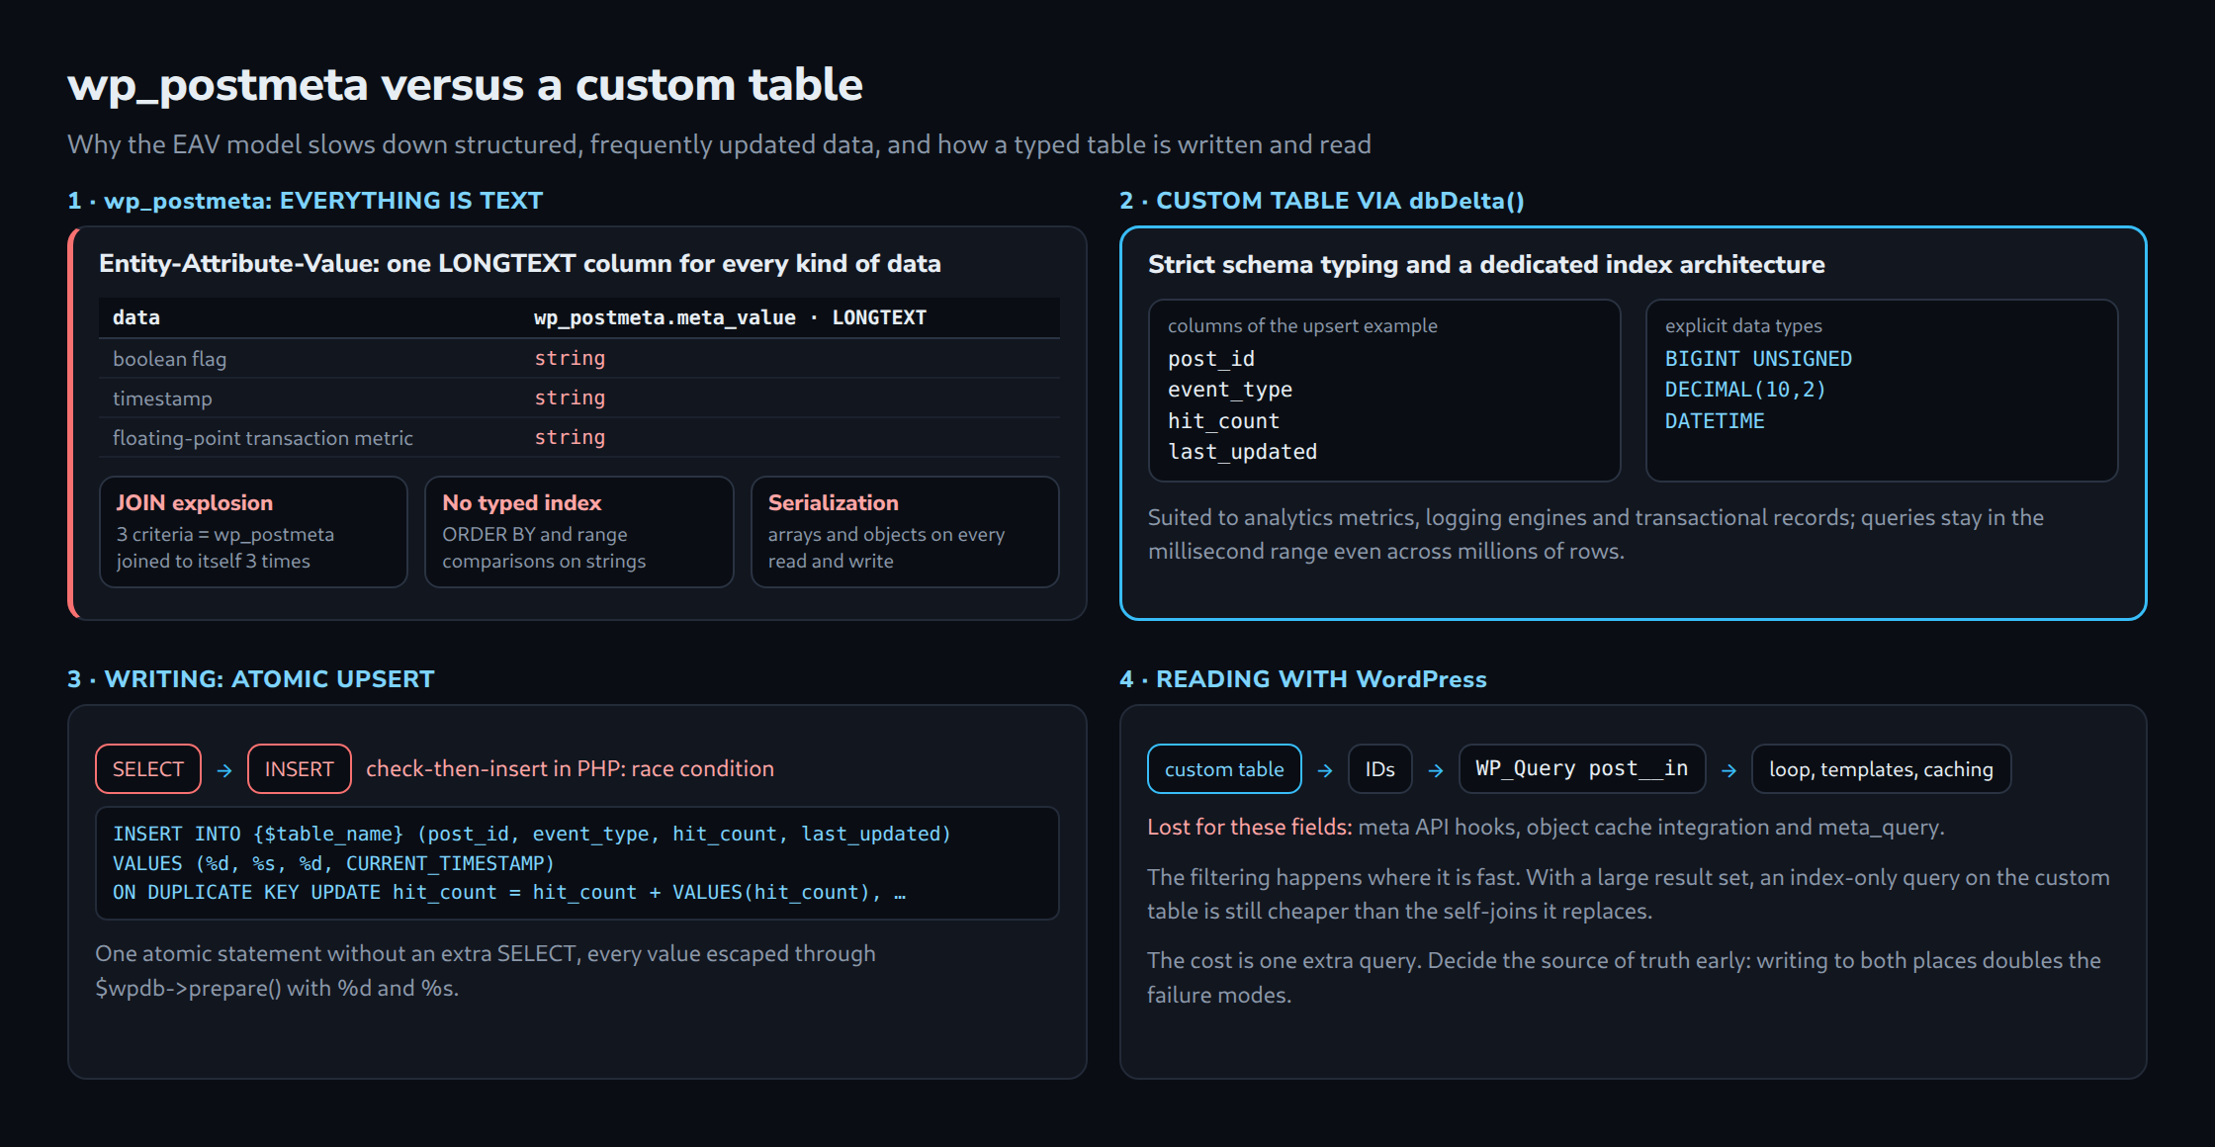
Task: Click the 'boolean flag' table row label
Action: click(x=169, y=359)
